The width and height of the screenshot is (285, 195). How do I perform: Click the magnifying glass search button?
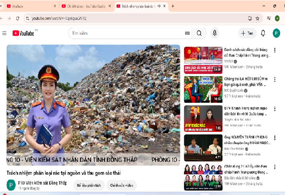click(199, 33)
